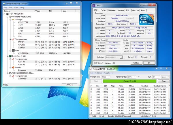Open the LinX Settings menu
The height and width of the screenshot is (125, 173).
click(99, 73)
